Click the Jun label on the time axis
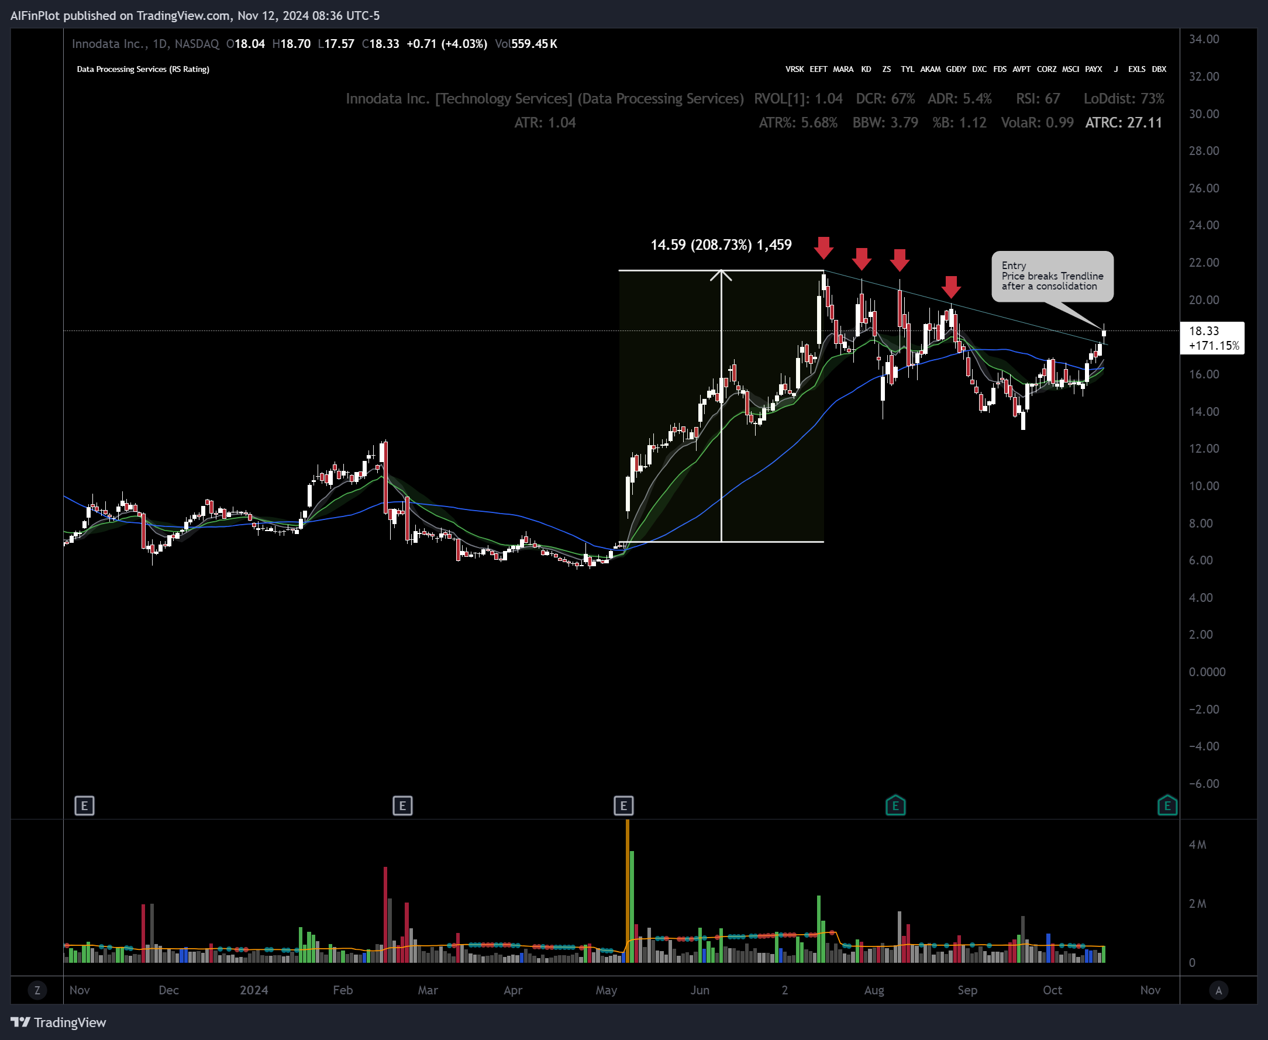1268x1040 pixels. point(700,990)
